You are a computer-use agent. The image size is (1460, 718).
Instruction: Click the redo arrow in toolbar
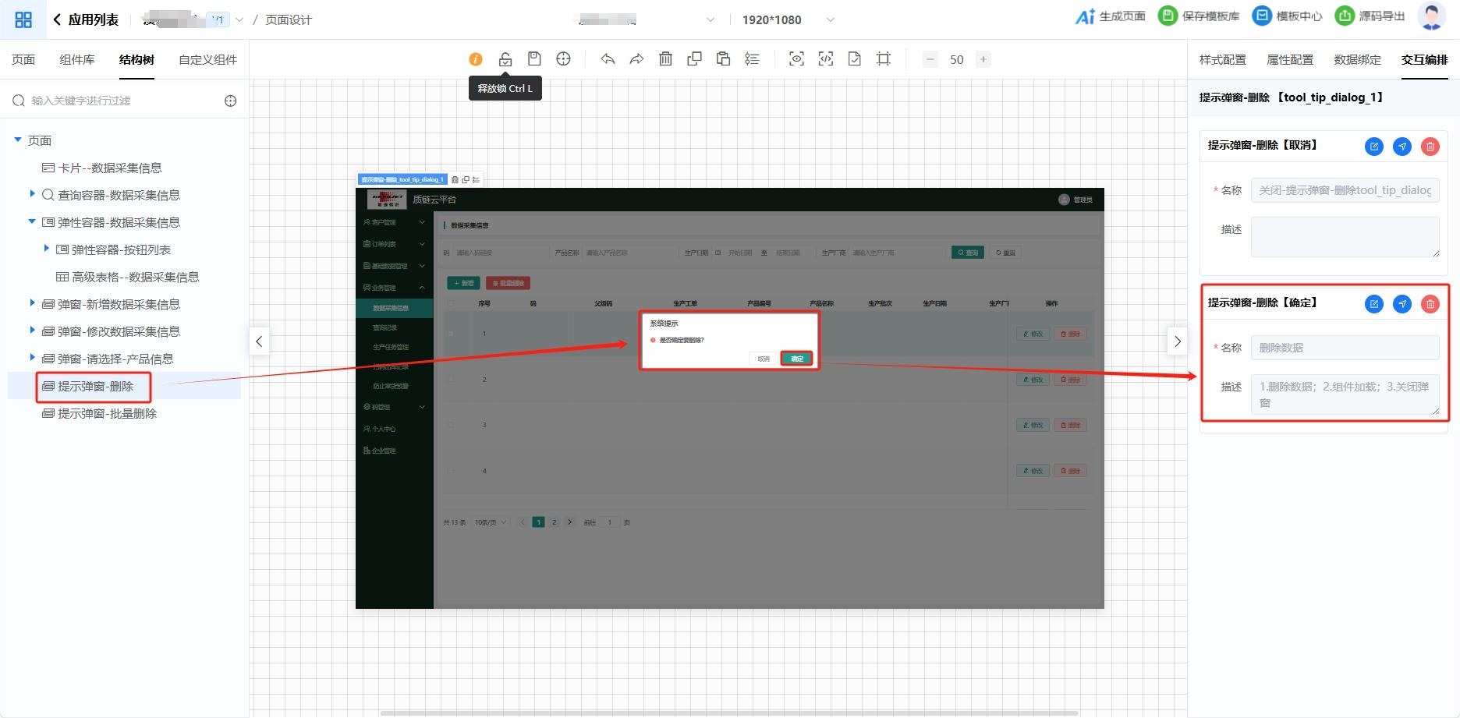pyautogui.click(x=636, y=59)
